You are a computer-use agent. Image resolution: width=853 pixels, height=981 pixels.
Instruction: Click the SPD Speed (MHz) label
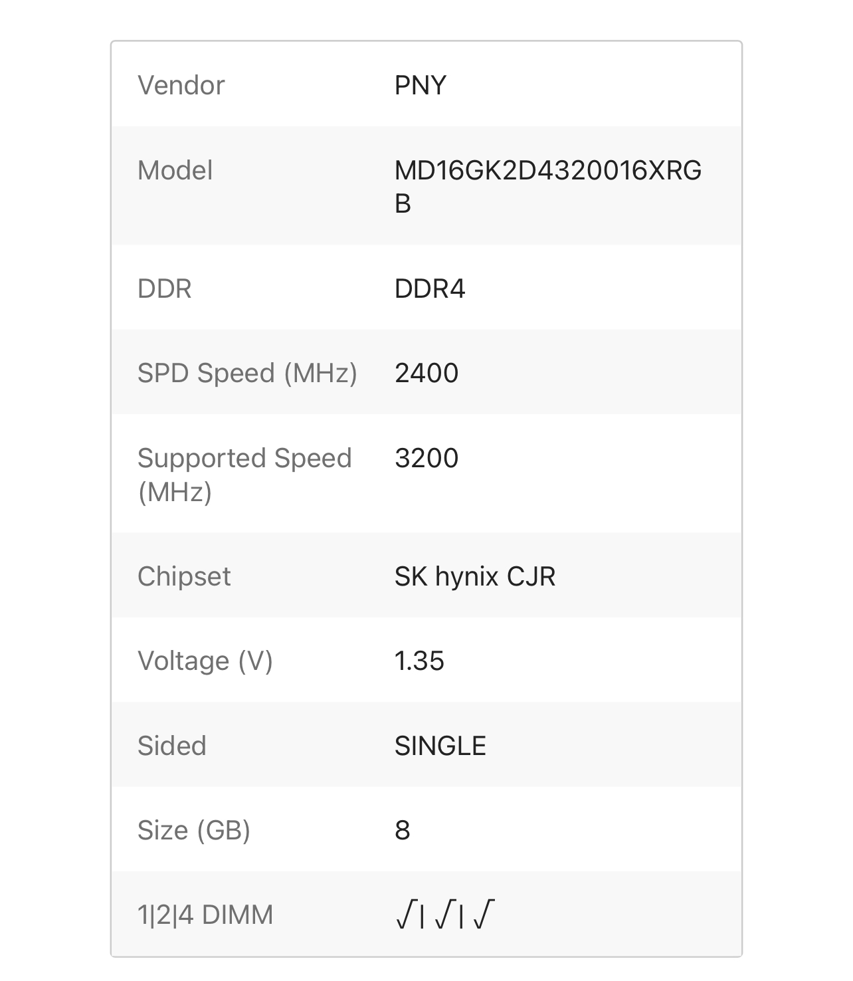point(247,373)
